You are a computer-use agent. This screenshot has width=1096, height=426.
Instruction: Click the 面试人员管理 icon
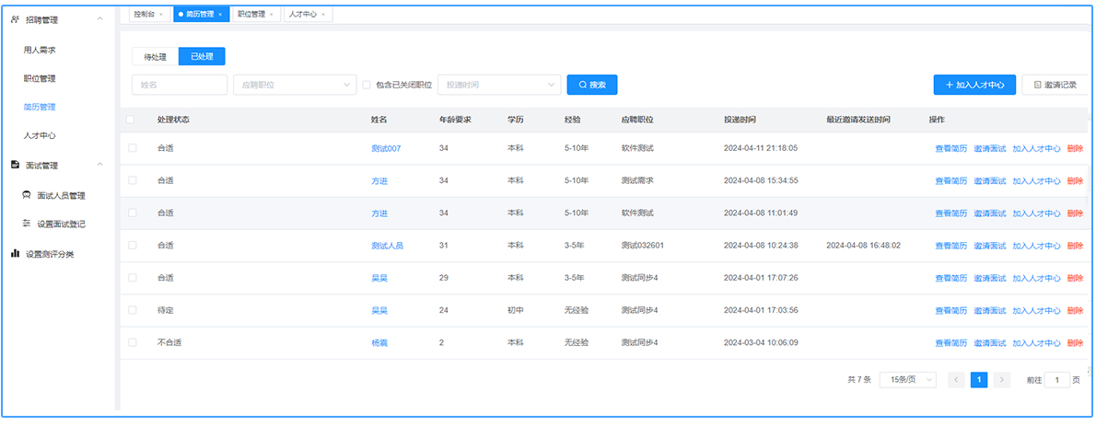pyautogui.click(x=27, y=196)
